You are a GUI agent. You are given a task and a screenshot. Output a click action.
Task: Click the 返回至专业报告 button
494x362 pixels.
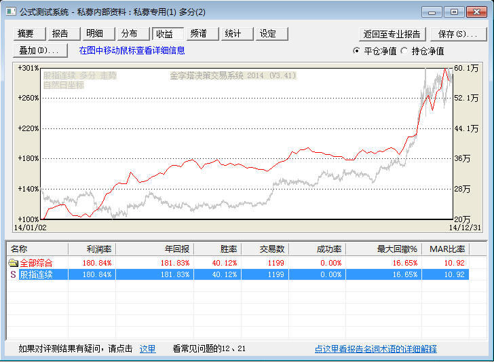[392, 35]
